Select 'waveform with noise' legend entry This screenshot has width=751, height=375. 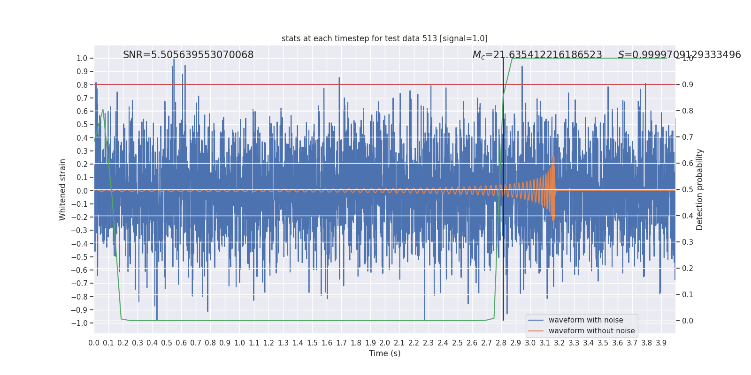click(586, 320)
